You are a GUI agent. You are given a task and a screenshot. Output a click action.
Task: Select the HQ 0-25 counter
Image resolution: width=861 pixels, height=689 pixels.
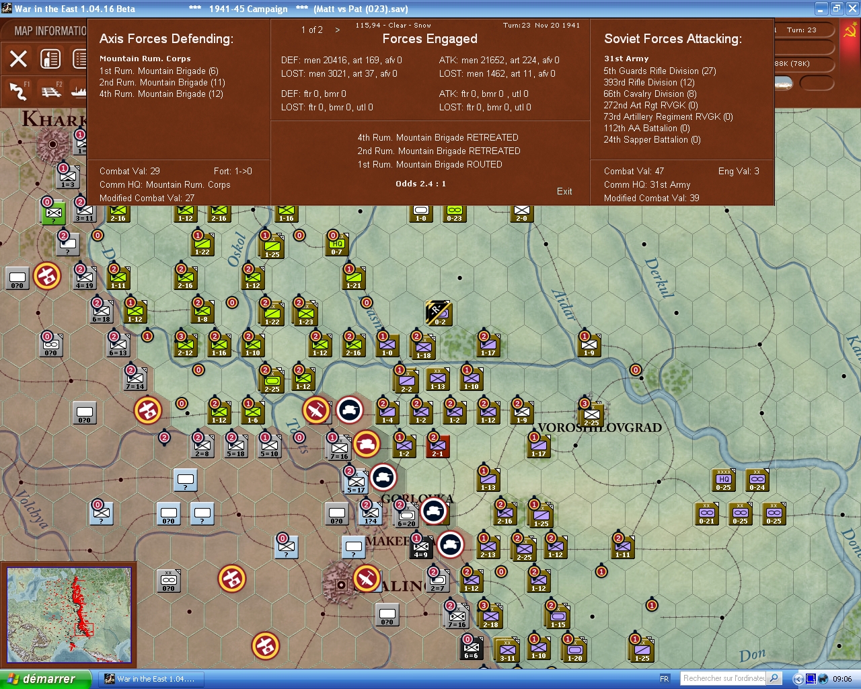pyautogui.click(x=724, y=480)
